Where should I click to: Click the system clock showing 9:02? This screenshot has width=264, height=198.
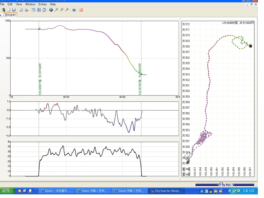pos(249,191)
